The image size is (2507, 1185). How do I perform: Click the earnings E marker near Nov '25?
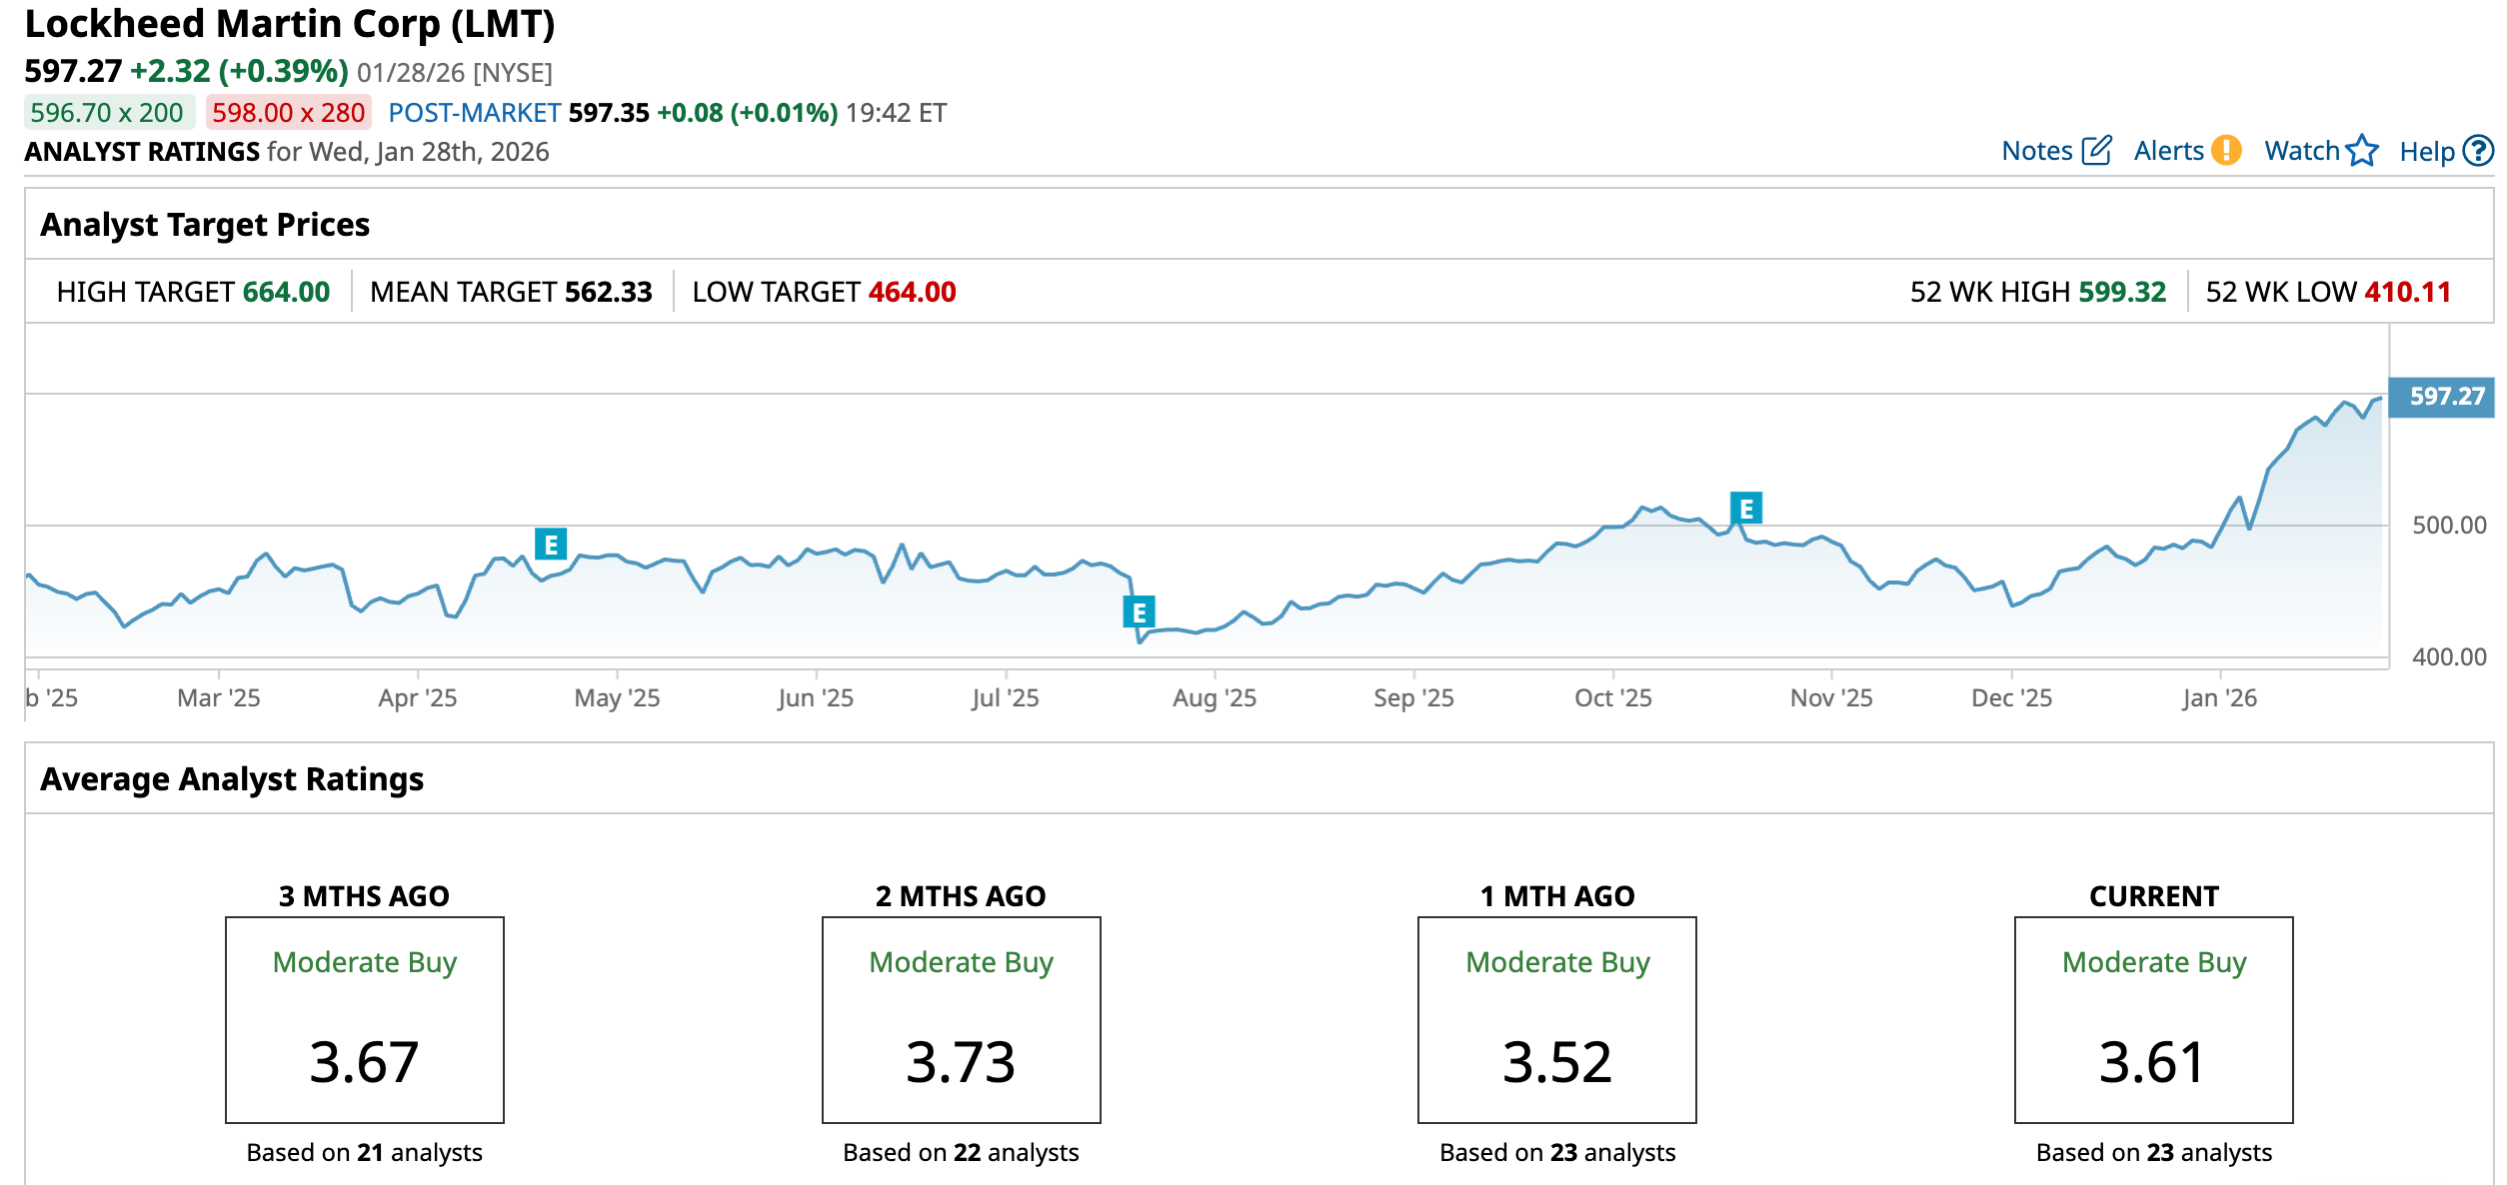[x=1745, y=509]
